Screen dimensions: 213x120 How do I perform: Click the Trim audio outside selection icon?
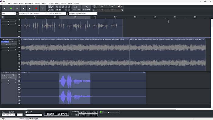(57, 10)
